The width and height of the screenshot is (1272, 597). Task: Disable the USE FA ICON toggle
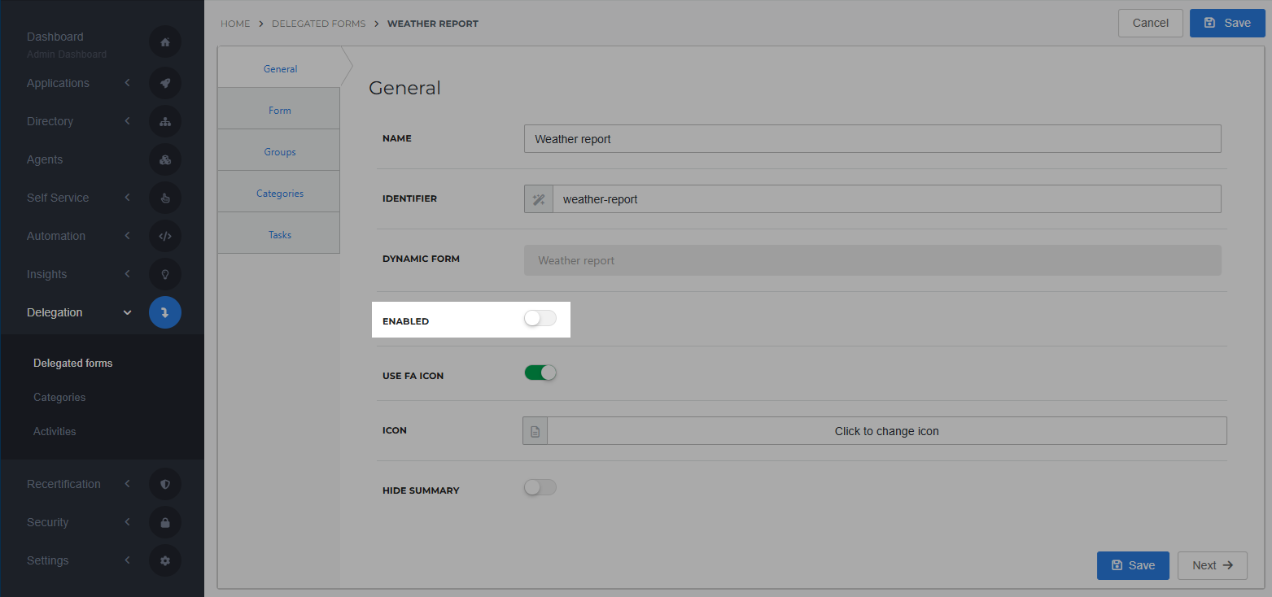[540, 373]
